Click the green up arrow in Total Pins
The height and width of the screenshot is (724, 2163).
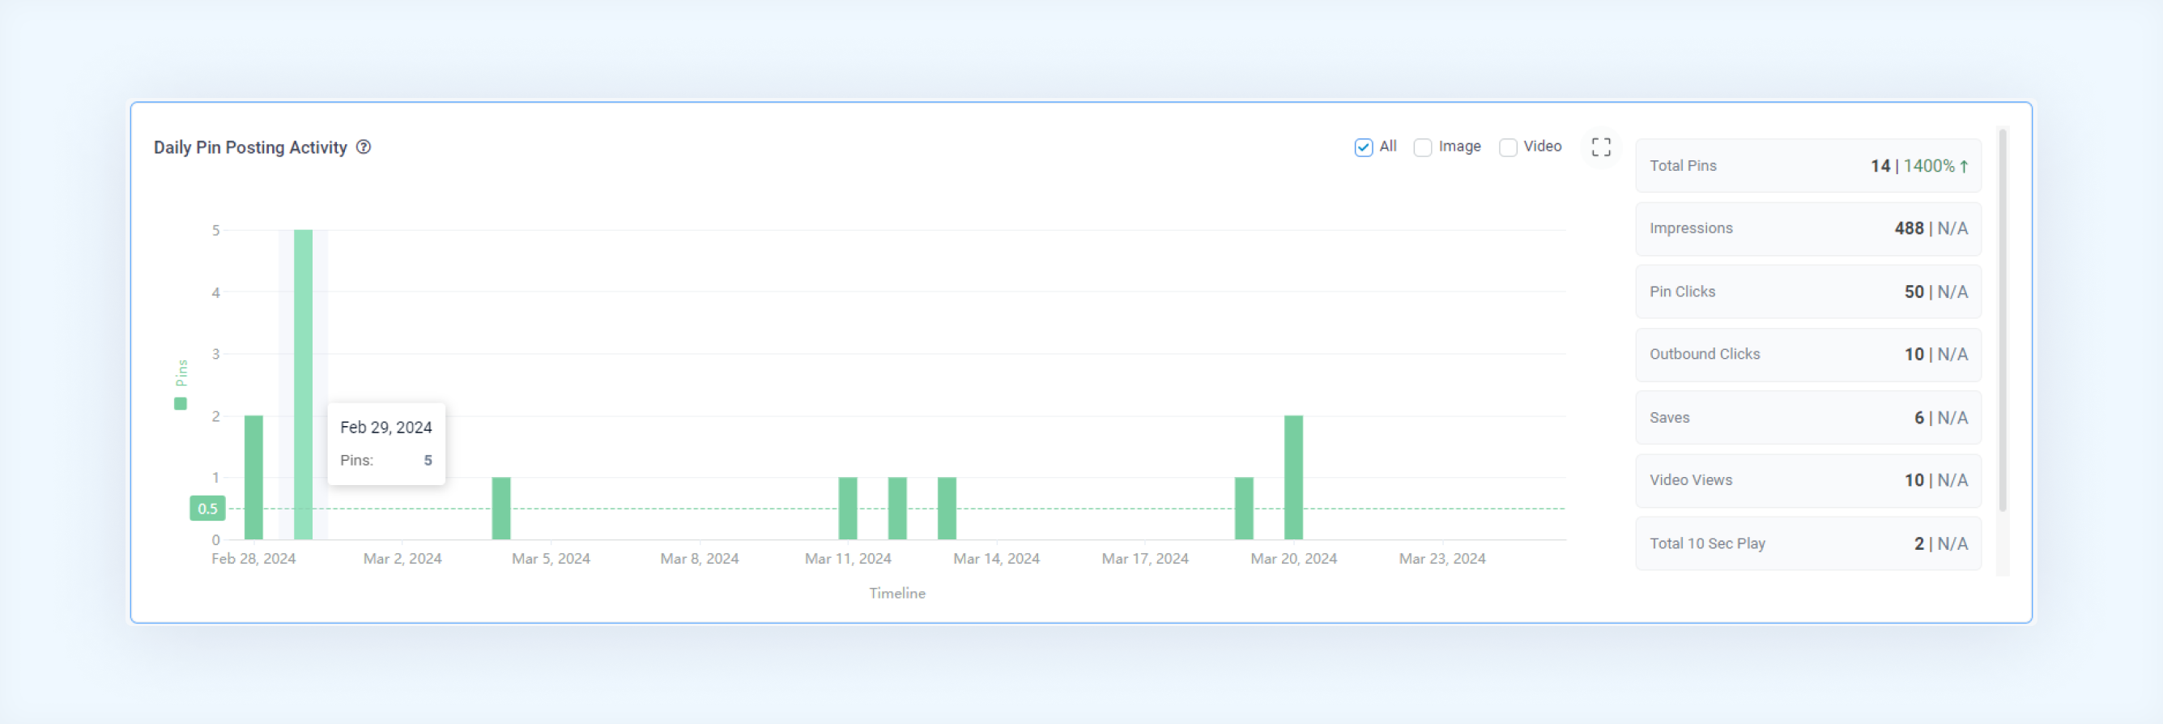(x=1964, y=166)
